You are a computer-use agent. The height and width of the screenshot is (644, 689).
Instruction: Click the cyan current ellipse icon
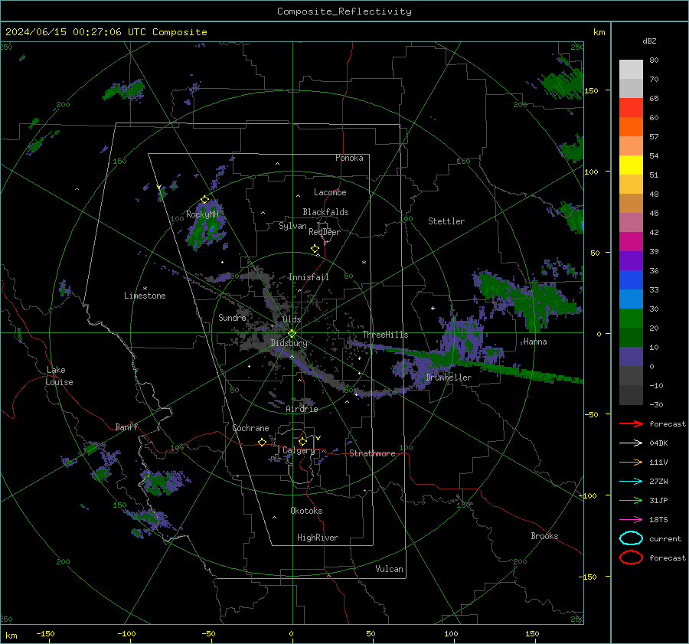[x=631, y=538]
